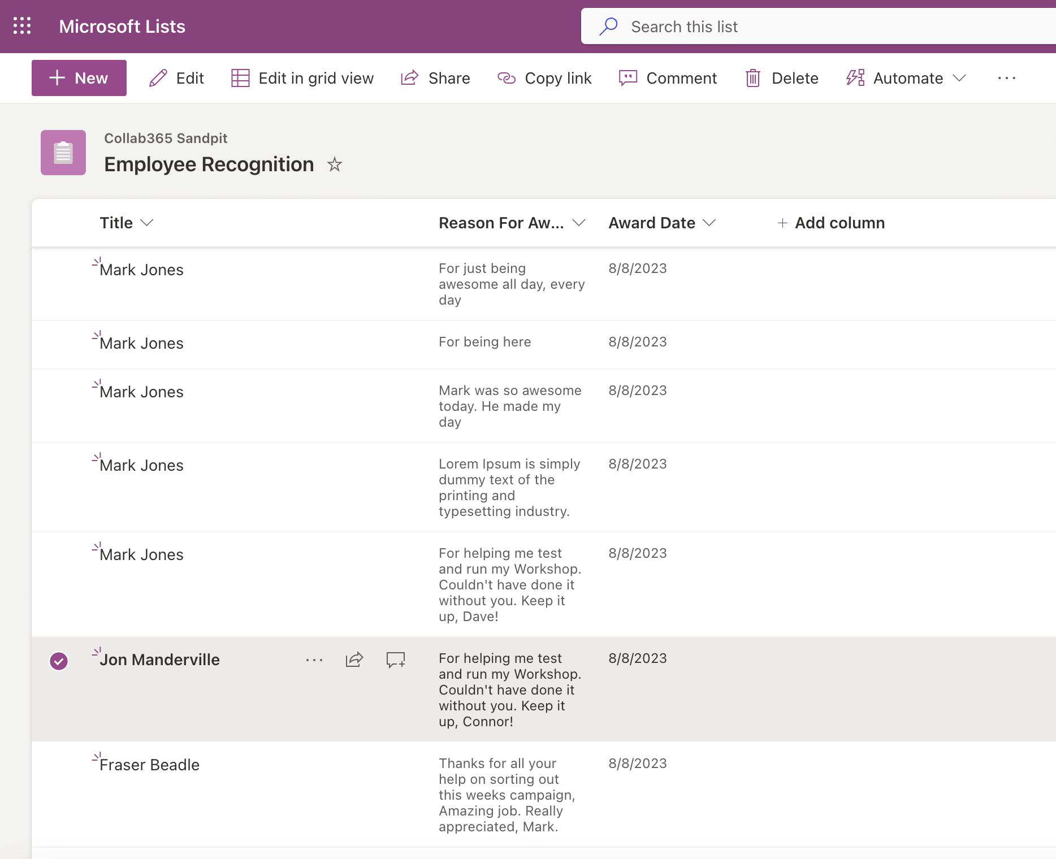Open Jon Manderville's row ellipsis menu
This screenshot has width=1056, height=859.
[x=314, y=660]
